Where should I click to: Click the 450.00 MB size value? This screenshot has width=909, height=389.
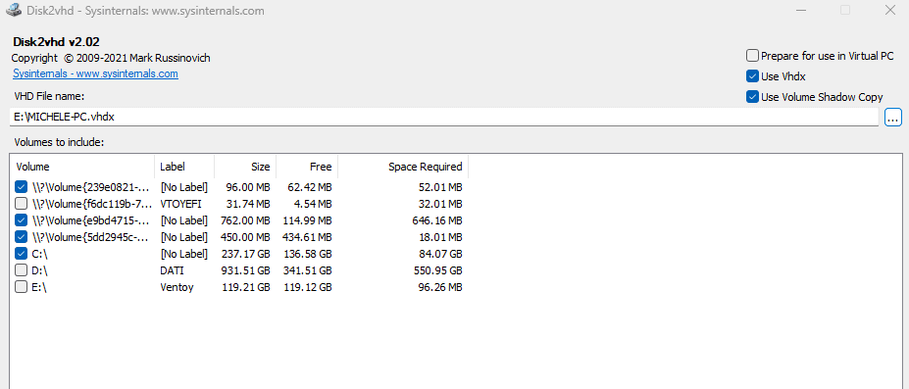click(246, 237)
